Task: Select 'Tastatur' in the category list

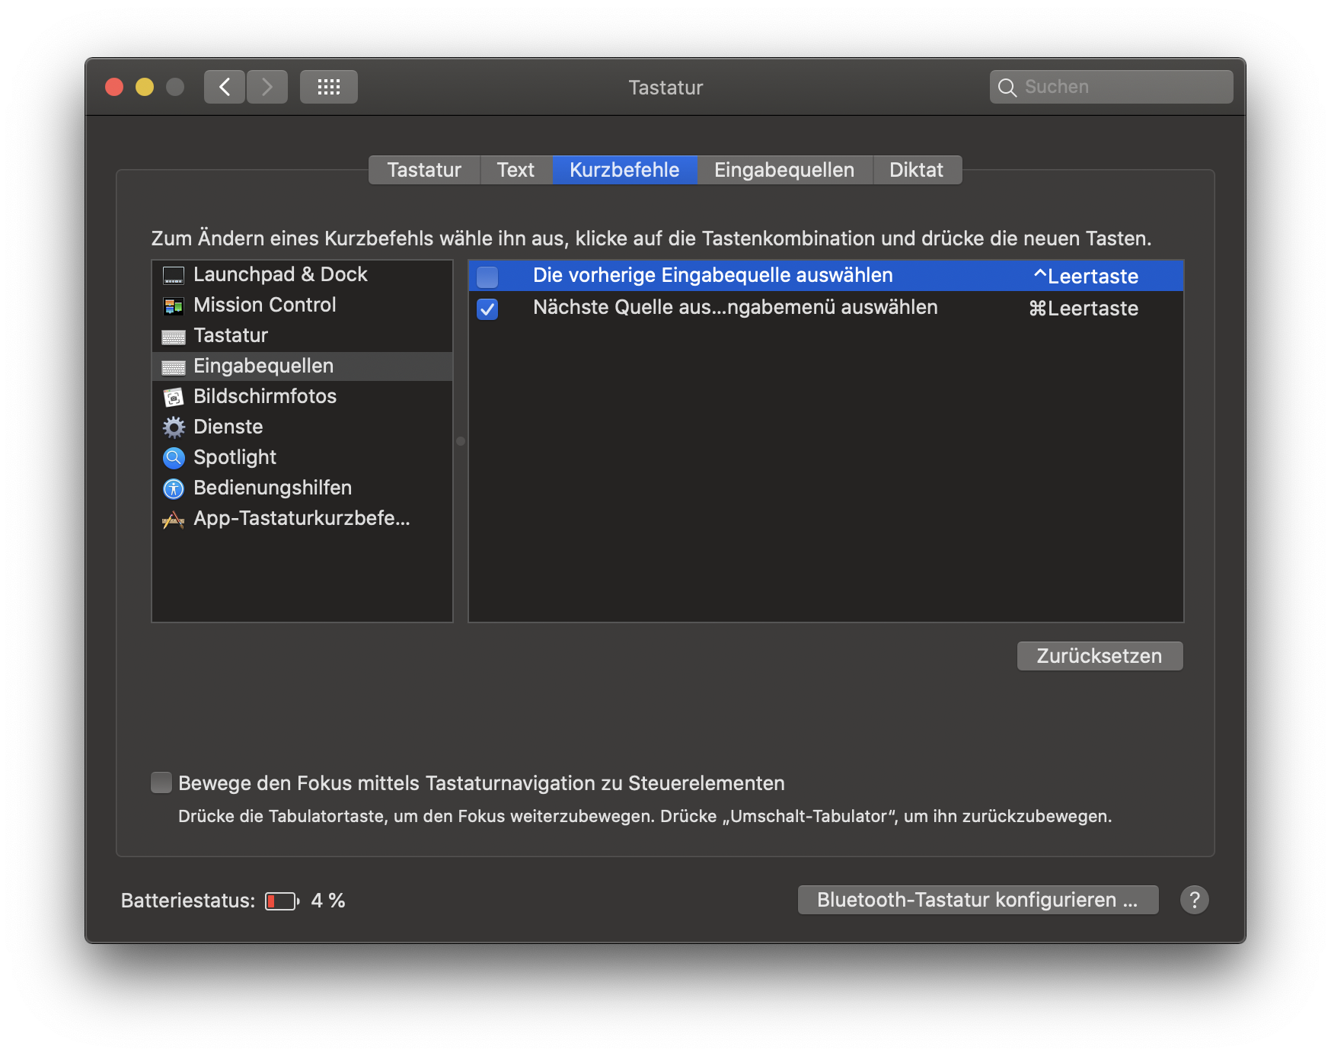Action: pos(302,335)
